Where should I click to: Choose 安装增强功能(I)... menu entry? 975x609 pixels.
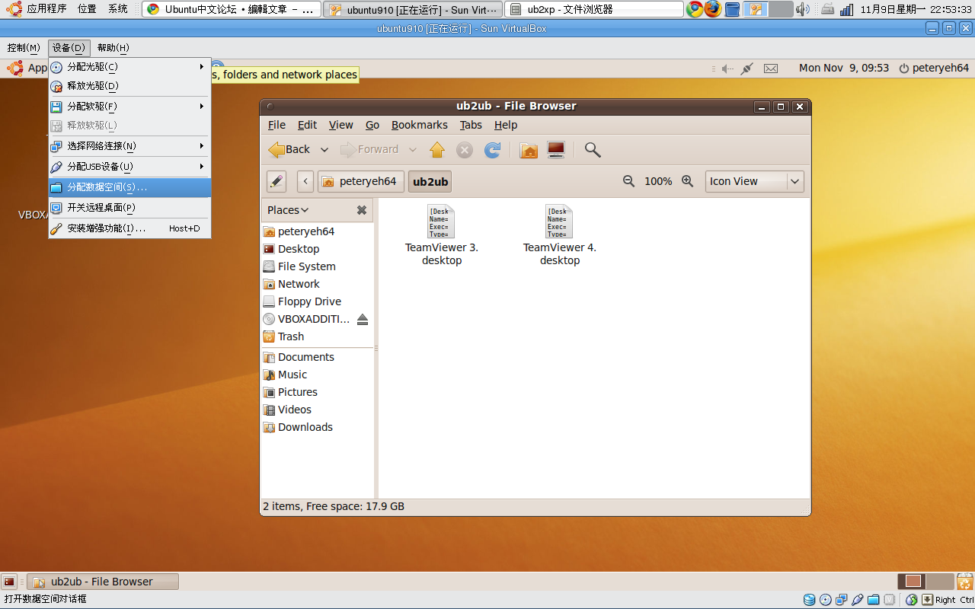point(129,228)
